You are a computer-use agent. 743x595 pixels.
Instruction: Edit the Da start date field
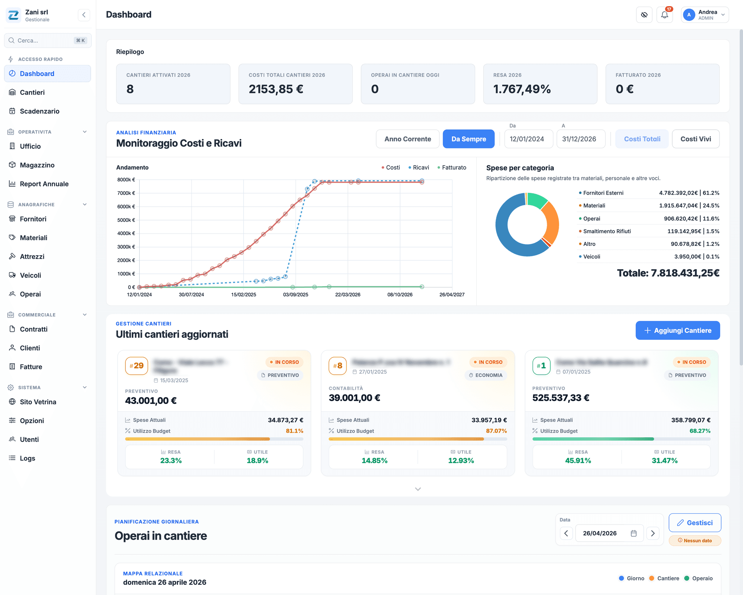point(529,139)
